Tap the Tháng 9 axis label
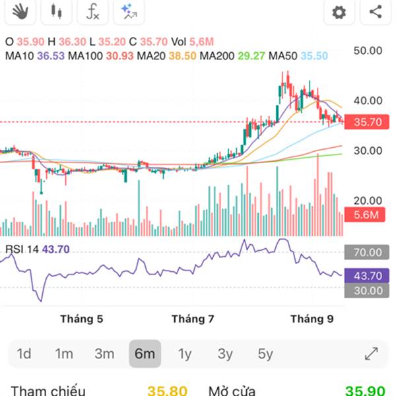This screenshot has height=396, width=396. 312,319
